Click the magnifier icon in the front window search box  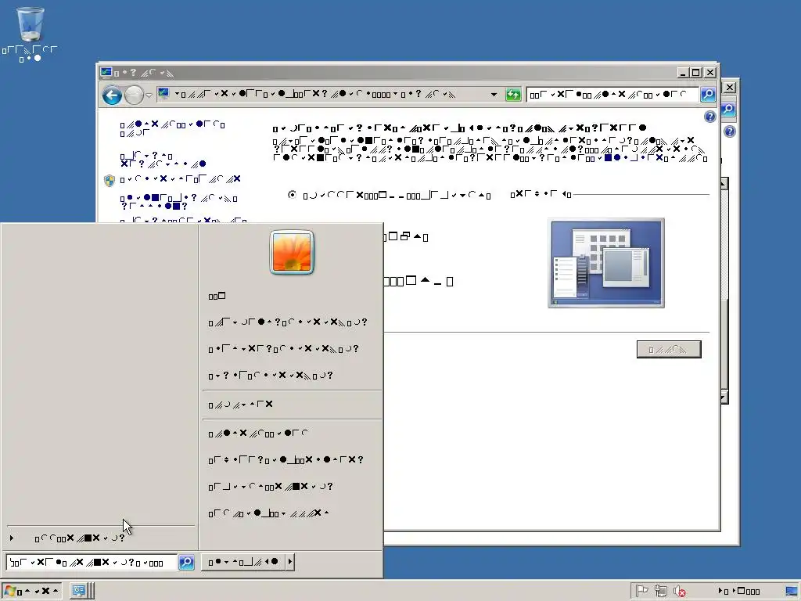[x=707, y=94]
